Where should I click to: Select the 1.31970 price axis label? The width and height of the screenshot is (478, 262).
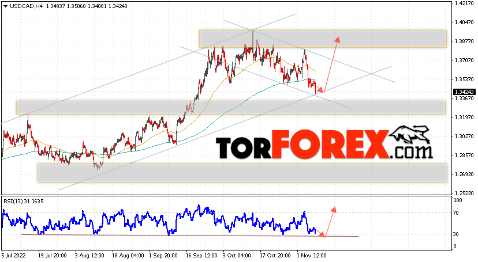pyautogui.click(x=464, y=117)
